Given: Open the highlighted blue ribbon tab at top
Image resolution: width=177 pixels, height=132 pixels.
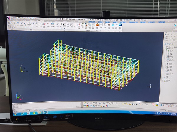Looking at the screenshot, I should pyautogui.click(x=91, y=21).
